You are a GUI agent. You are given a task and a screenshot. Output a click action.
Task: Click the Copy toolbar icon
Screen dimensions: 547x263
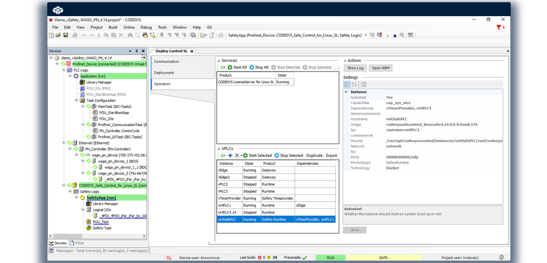pos(106,35)
